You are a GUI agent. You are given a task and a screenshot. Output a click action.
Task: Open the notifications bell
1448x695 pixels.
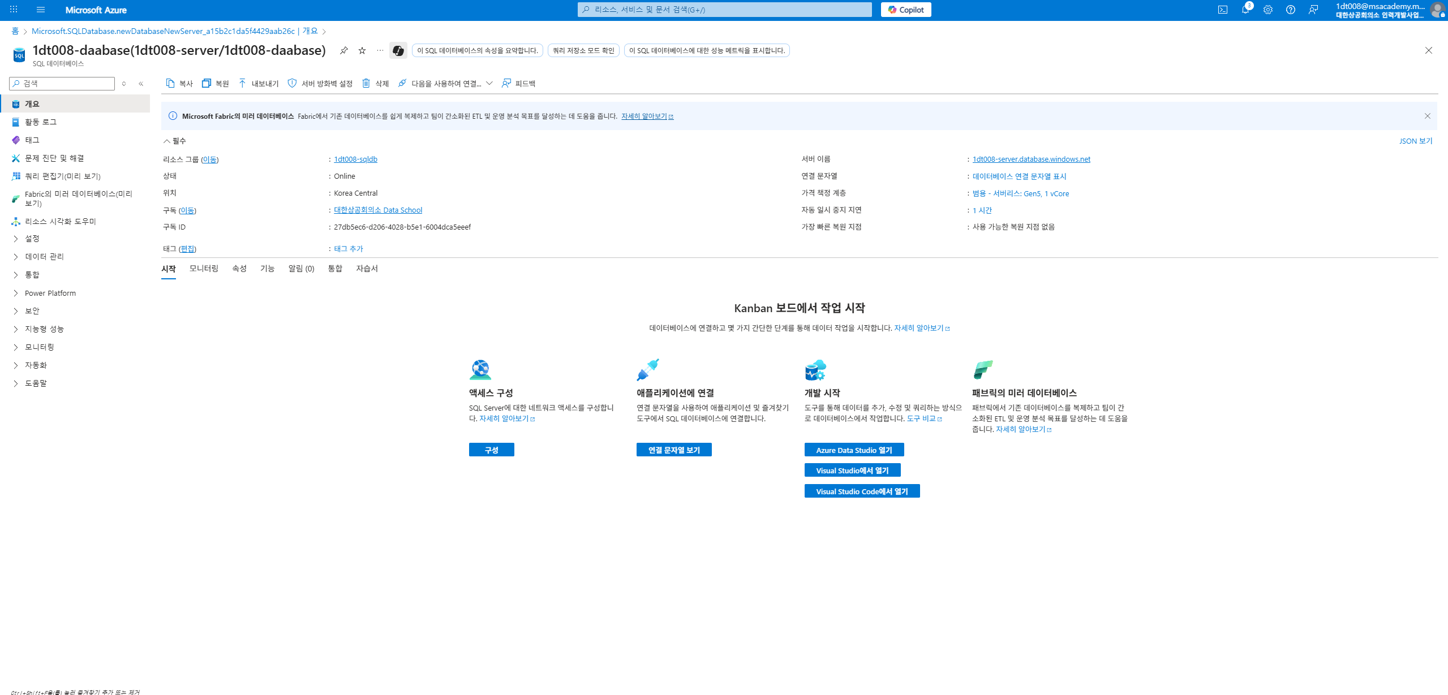1245,10
